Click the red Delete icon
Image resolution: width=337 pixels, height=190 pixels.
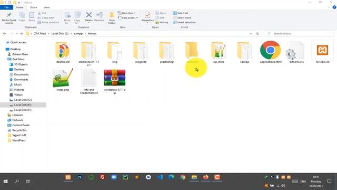coord(89,15)
